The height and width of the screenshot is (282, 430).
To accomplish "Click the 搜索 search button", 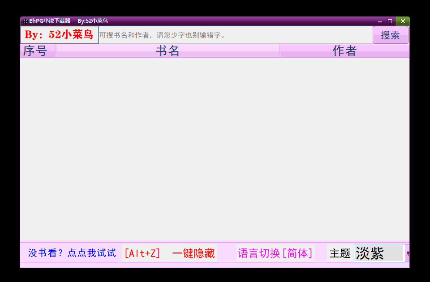I will [x=391, y=35].
